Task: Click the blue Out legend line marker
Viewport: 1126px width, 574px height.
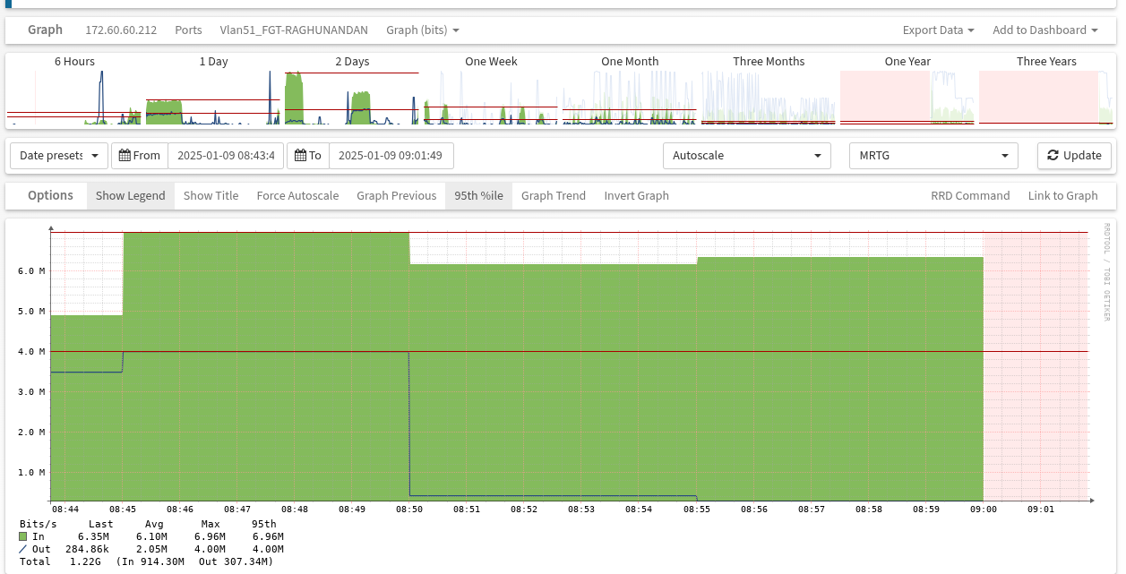Action: coord(23,549)
